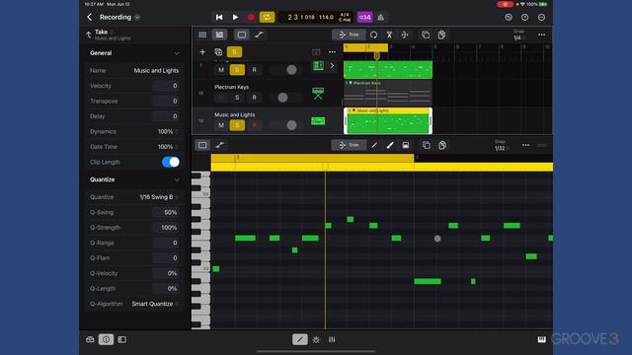Record-enable the Plectrum Keys track
This screenshot has height=355, width=632.
coord(255,98)
